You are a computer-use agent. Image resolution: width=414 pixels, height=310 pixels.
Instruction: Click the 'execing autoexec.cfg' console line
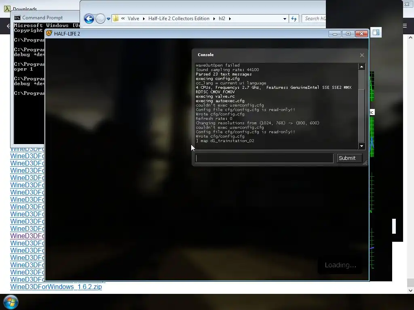[220, 101]
